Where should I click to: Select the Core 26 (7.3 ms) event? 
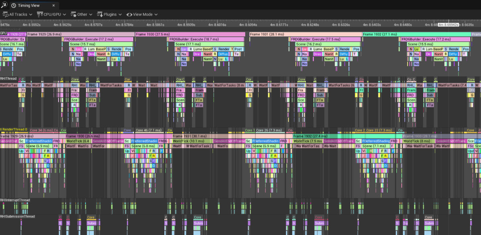pyautogui.click(x=270, y=130)
